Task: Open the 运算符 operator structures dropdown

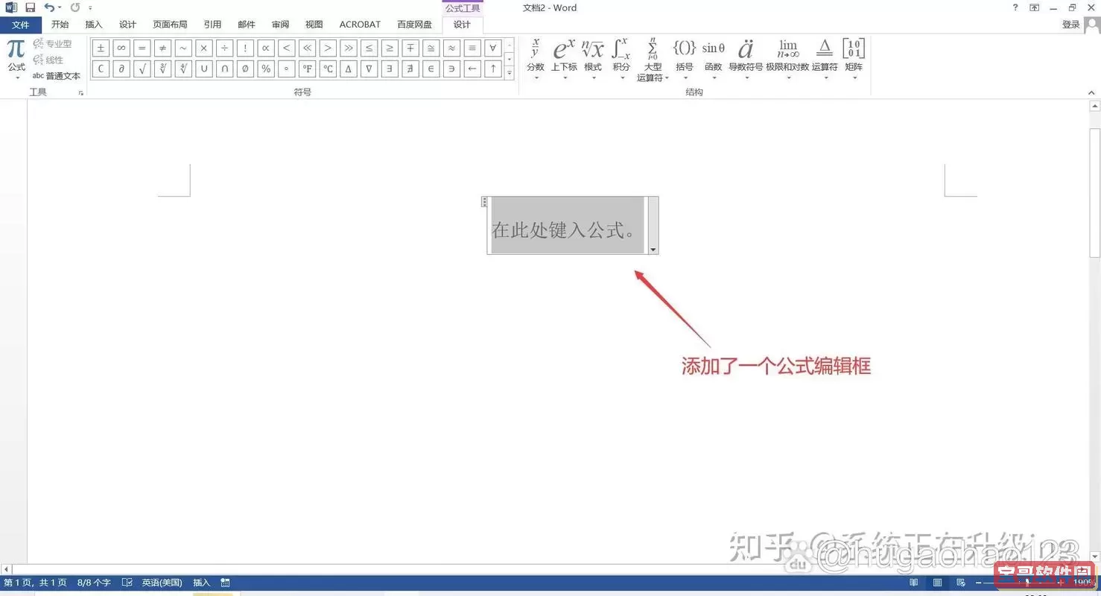Action: [825, 60]
